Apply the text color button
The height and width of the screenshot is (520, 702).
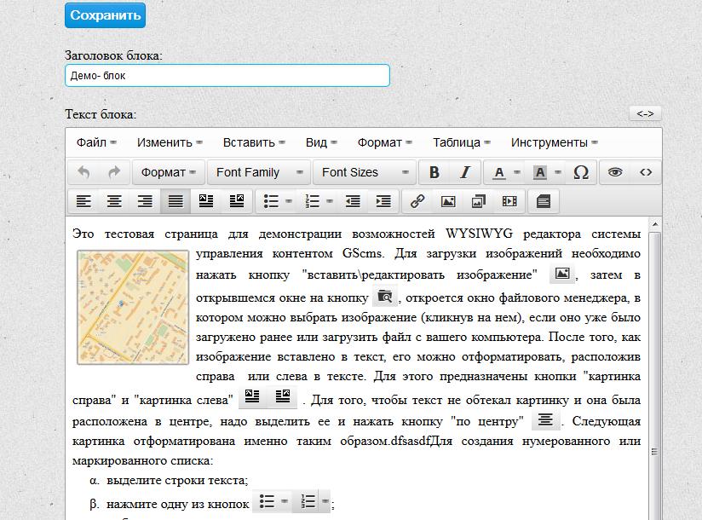(x=498, y=172)
